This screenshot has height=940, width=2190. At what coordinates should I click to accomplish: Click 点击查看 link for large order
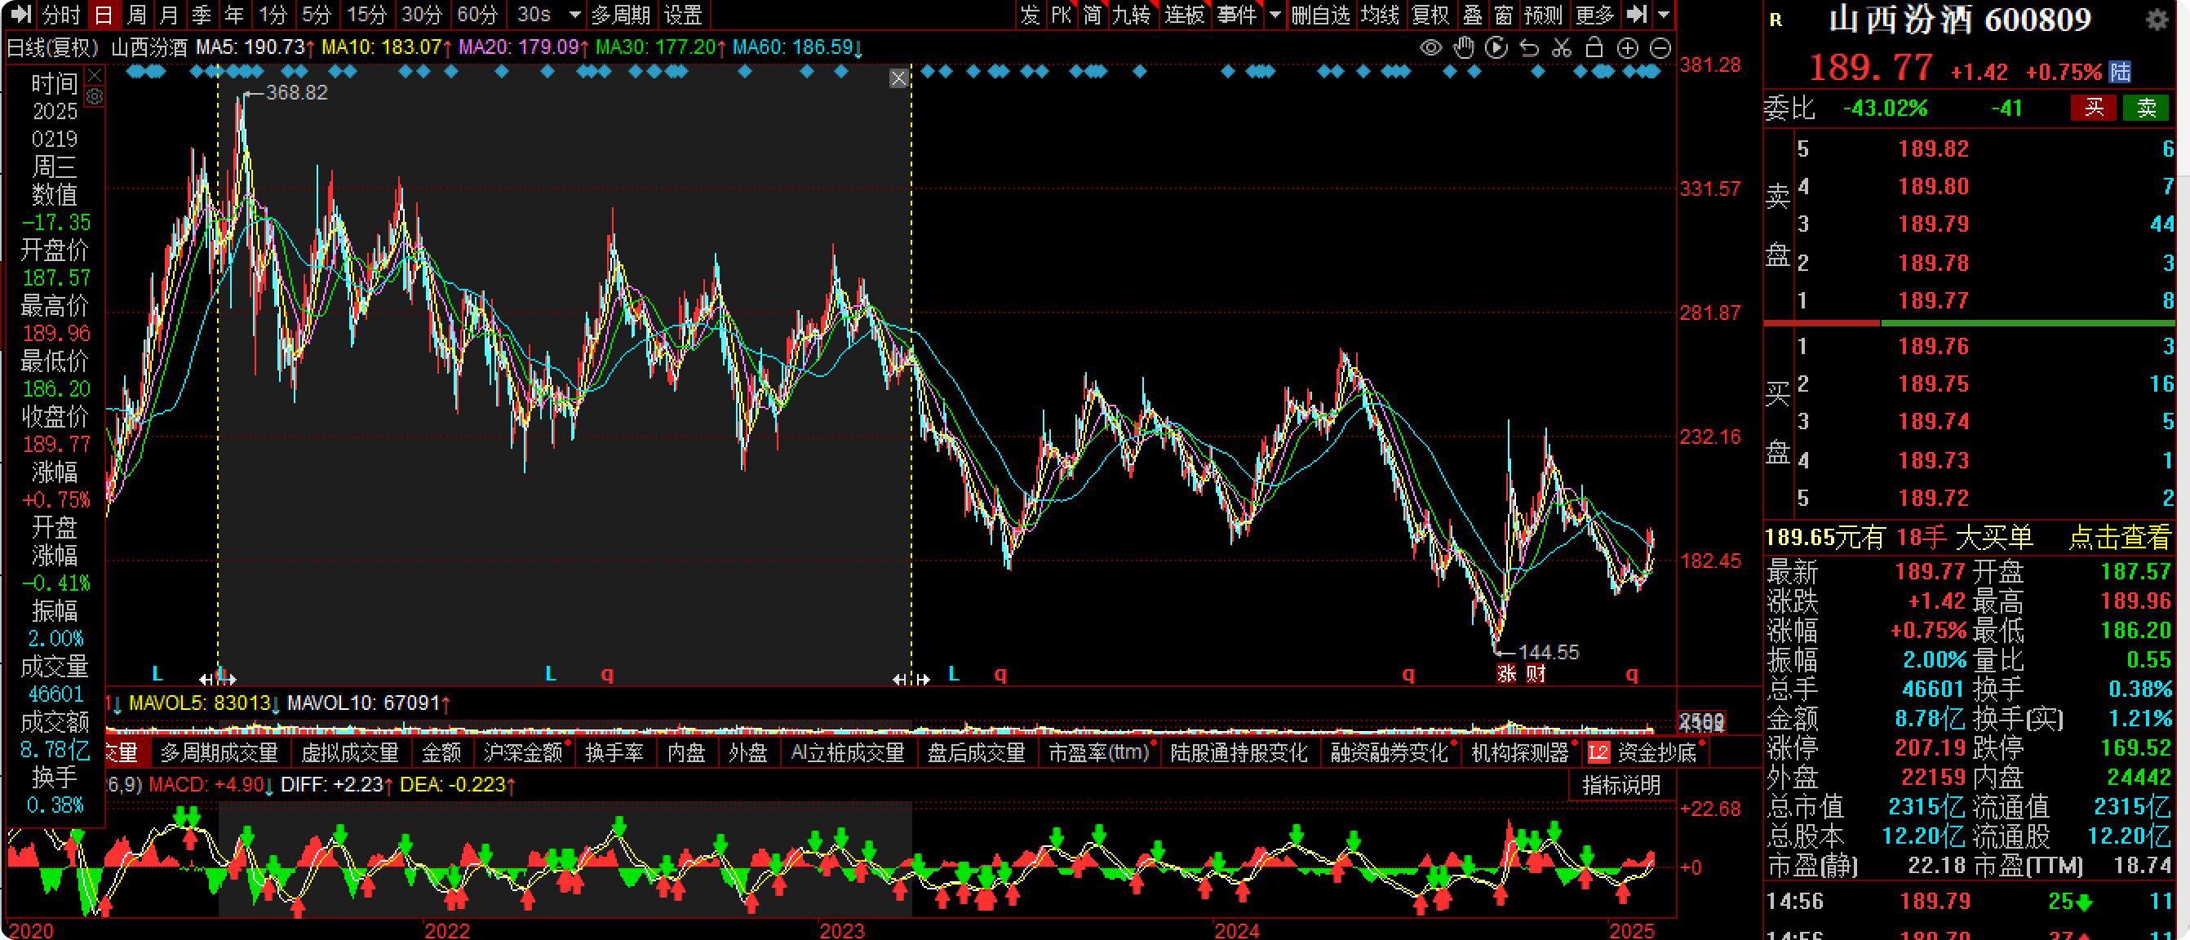pos(2118,537)
